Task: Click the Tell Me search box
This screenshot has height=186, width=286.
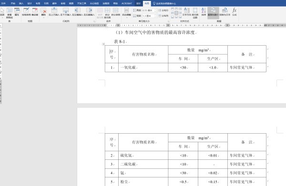Action: click(x=165, y=3)
